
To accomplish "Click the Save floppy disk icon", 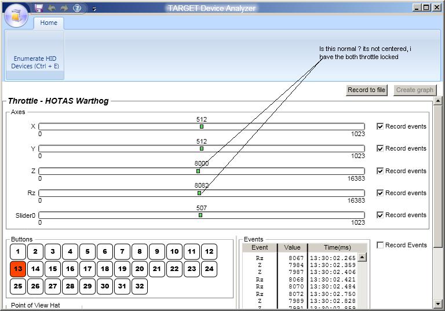I will pyautogui.click(x=38, y=8).
